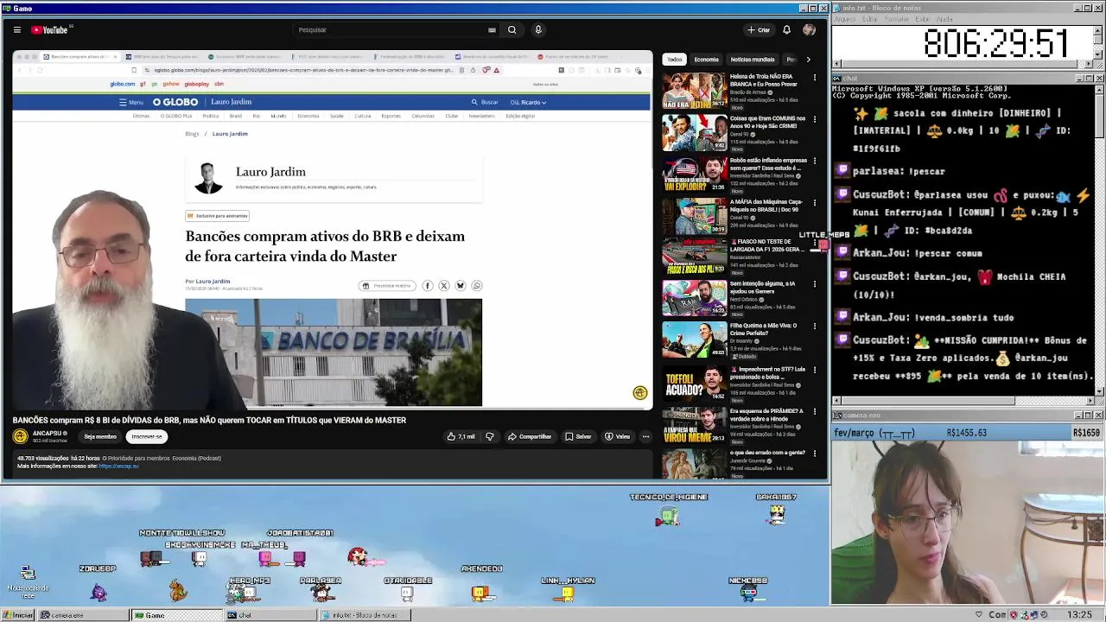Show more filter chips with the right arrow
The image size is (1106, 622).
808,60
